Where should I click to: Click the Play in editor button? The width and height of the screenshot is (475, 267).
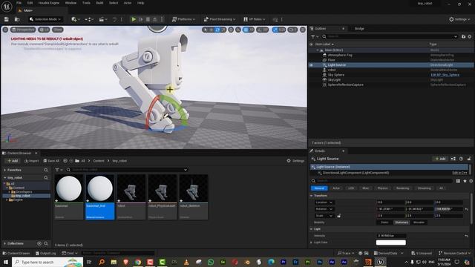pos(134,19)
